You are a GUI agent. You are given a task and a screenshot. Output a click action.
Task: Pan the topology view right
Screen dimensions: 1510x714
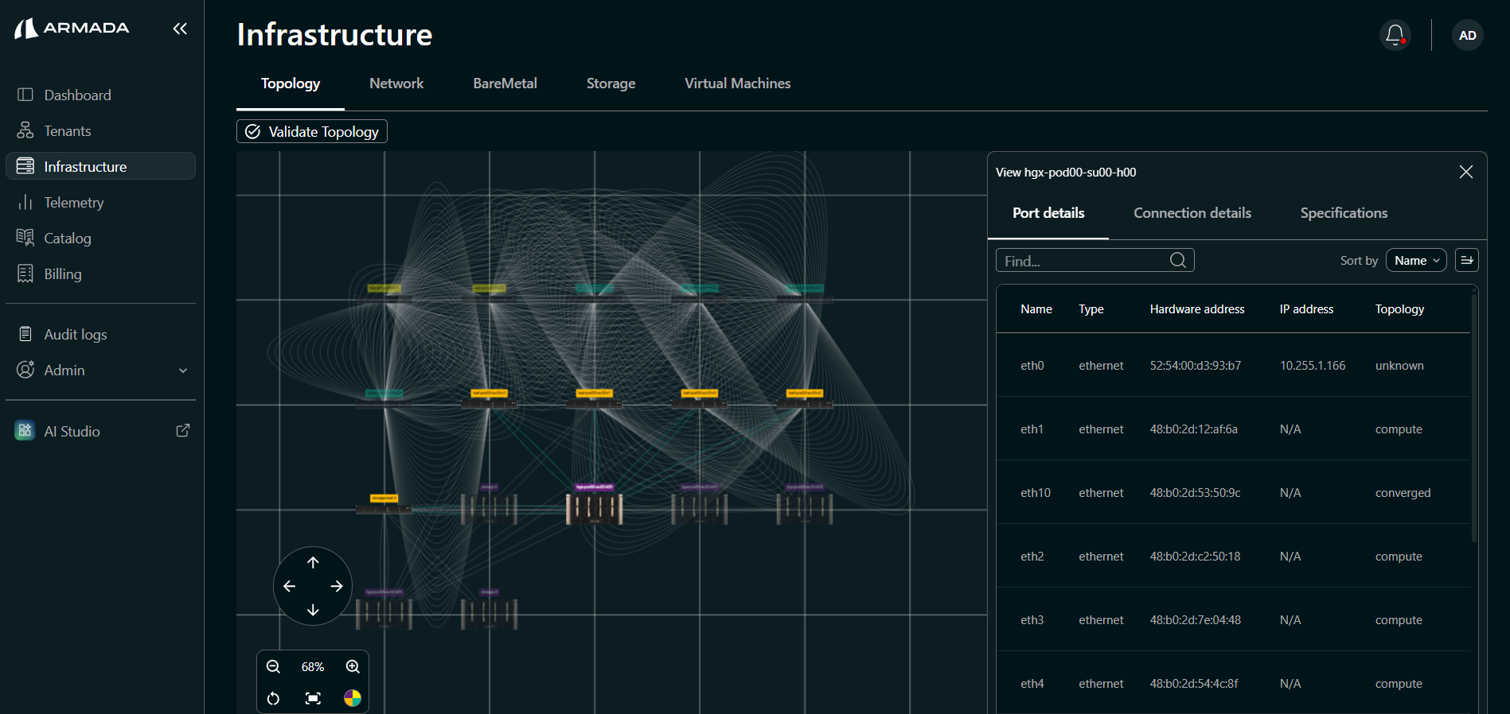[x=337, y=586]
